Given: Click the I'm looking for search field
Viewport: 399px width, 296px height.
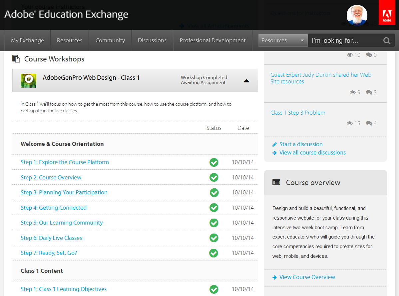Looking at the screenshot, I should (x=346, y=41).
